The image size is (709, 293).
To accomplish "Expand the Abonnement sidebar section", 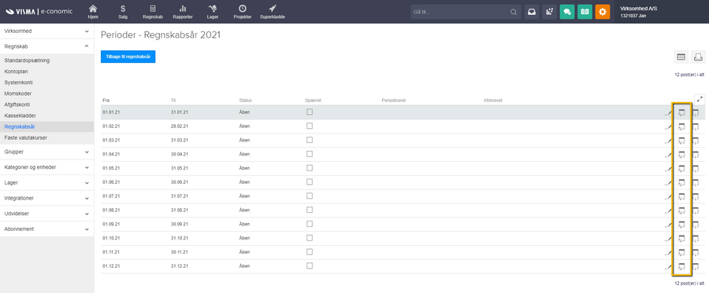I will click(x=46, y=229).
